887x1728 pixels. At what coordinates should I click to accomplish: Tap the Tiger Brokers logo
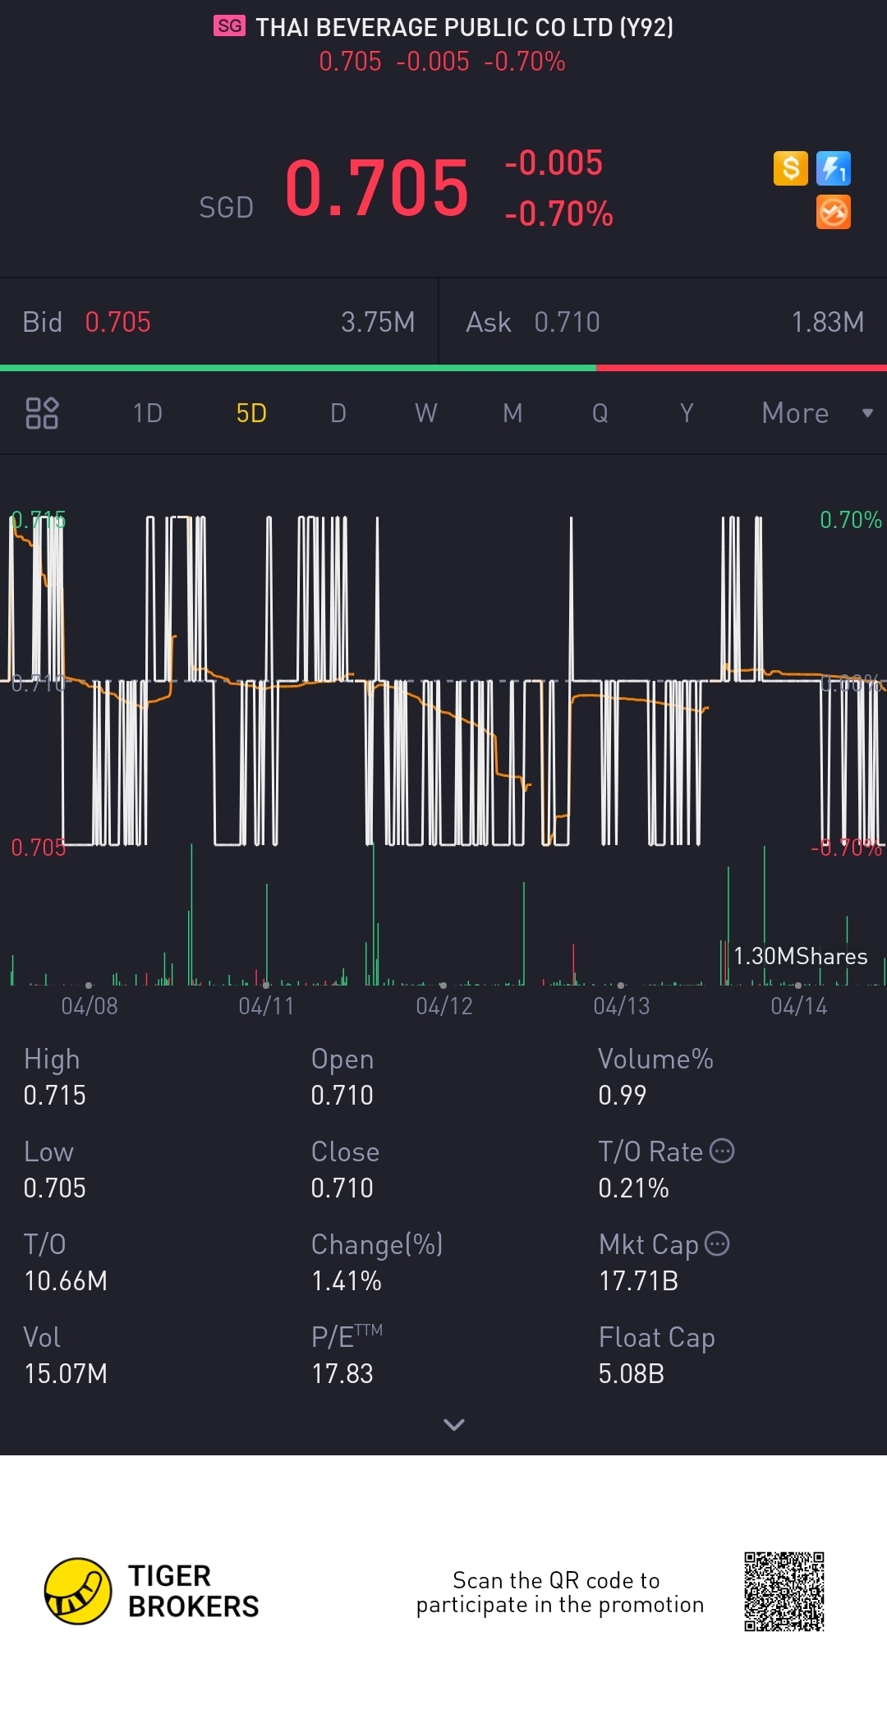point(152,1591)
